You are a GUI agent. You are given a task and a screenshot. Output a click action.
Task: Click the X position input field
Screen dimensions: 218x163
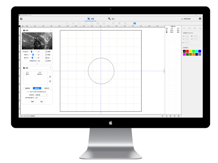pos(187,36)
